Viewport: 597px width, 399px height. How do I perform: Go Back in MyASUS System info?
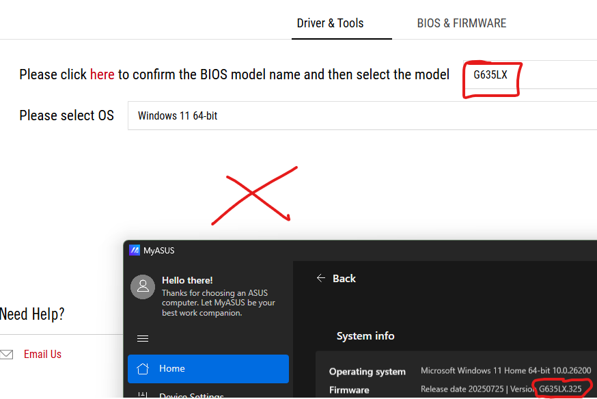(x=336, y=278)
